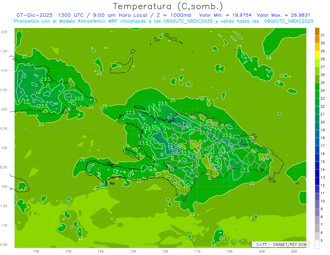Image resolution: width=330 pixels, height=255 pixels.
Task: Click the '17N' latitude axis label
Action: click(4, 225)
